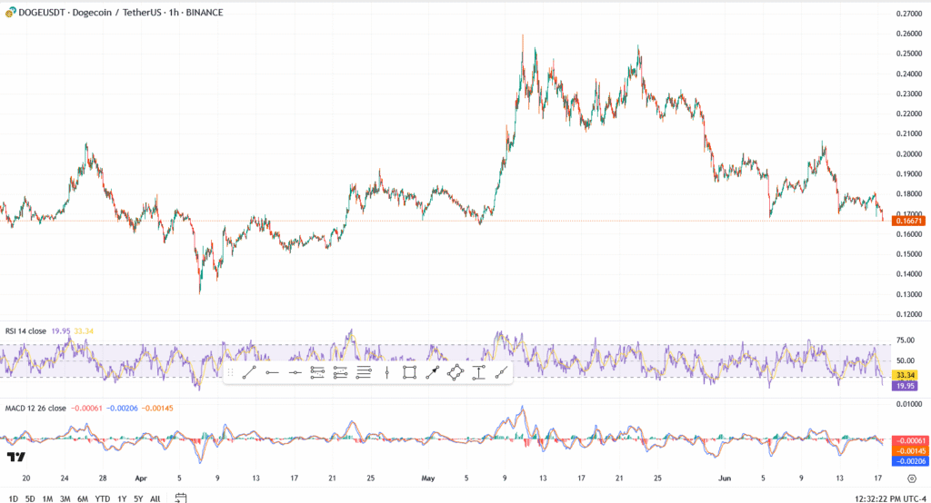This screenshot has width=931, height=503.
Task: Set date range to 6M
Action: tap(83, 498)
